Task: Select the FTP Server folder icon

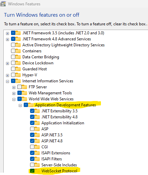Action: coord(24,87)
